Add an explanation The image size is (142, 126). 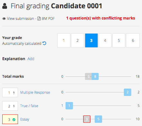pyautogui.click(x=31, y=59)
